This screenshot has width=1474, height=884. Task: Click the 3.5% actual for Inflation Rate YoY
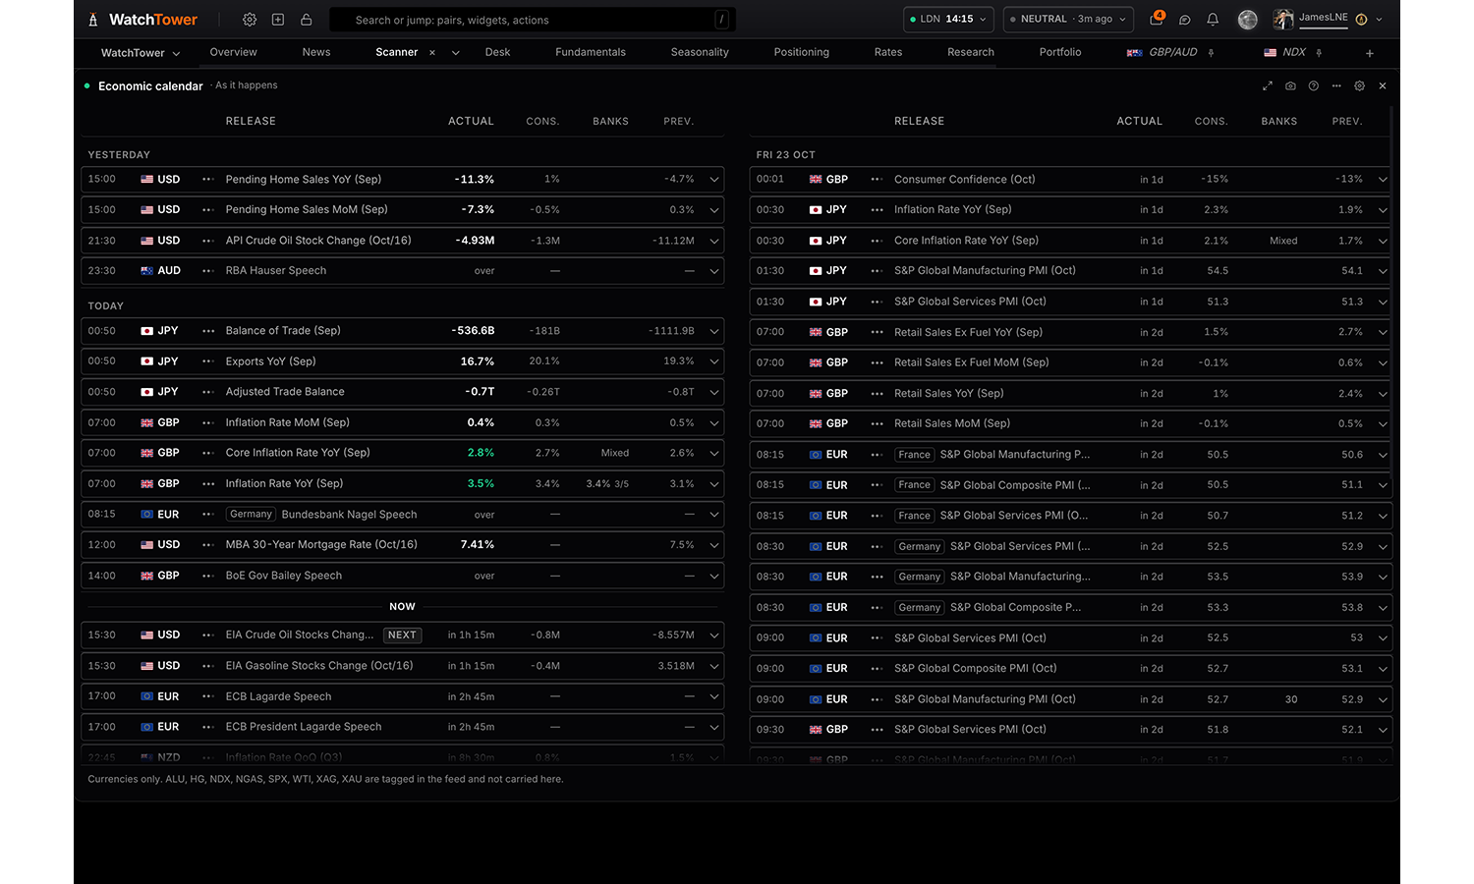coord(481,484)
